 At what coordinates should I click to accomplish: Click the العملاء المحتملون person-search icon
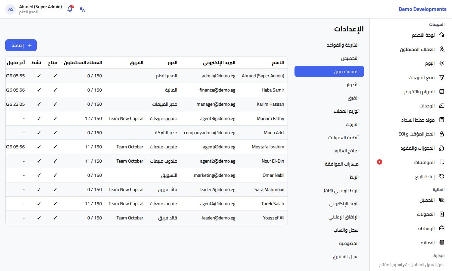pos(441,49)
